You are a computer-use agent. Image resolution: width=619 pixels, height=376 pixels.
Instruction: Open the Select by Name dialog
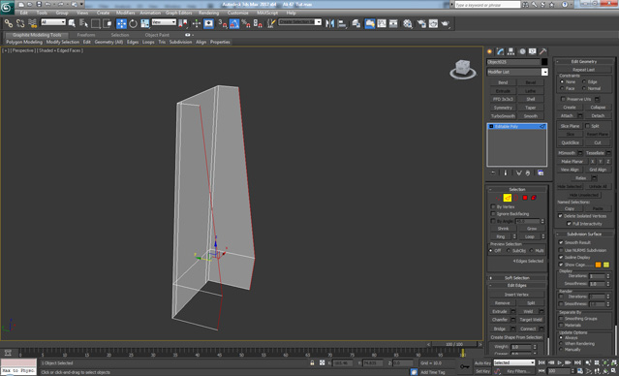point(83,23)
